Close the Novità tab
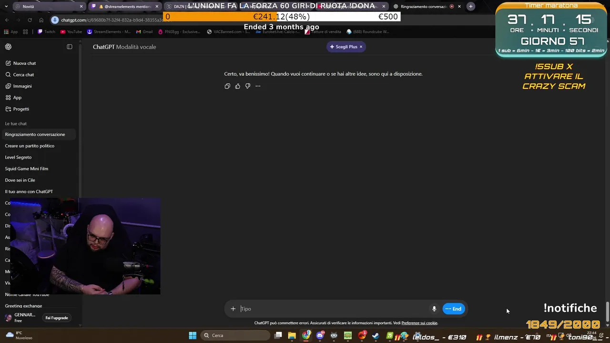Image resolution: width=610 pixels, height=343 pixels. [x=81, y=7]
